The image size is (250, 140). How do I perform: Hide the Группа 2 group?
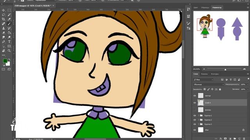point(195,120)
